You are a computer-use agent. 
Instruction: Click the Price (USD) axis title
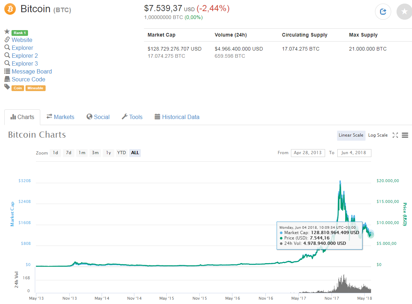click(x=405, y=214)
